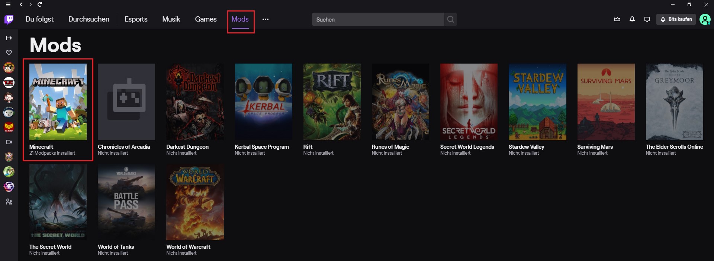Click the Suchen search field

[x=378, y=19]
